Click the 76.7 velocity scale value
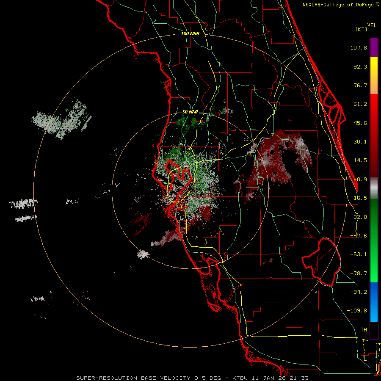 [x=360, y=85]
